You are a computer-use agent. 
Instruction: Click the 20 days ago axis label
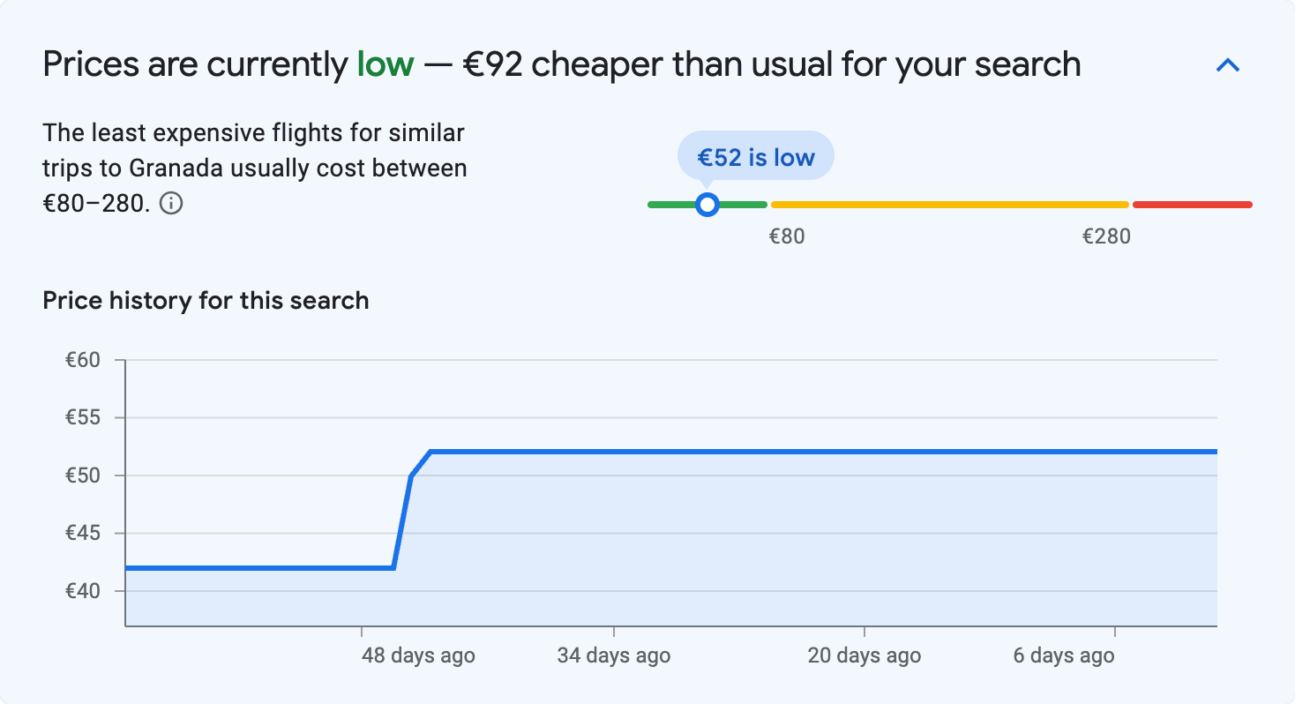863,655
